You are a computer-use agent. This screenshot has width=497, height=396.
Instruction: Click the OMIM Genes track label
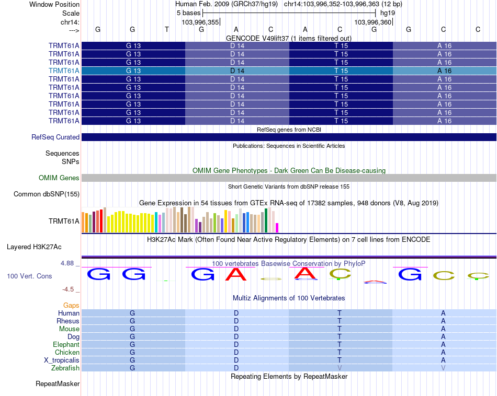[x=59, y=178]
